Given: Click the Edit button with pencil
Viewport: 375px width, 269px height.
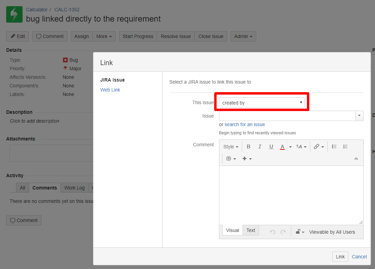Looking at the screenshot, I should pos(17,36).
